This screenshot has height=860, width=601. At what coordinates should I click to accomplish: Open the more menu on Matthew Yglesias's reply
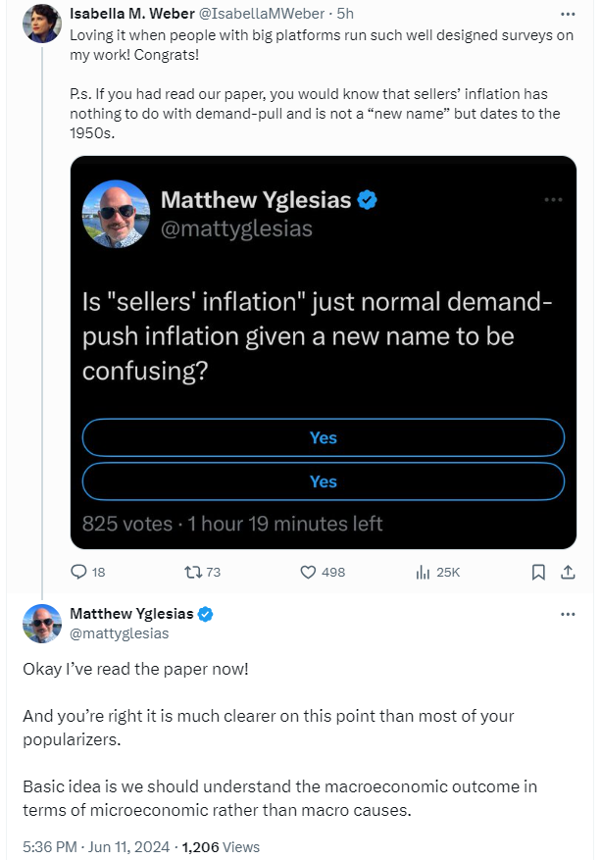(x=568, y=614)
